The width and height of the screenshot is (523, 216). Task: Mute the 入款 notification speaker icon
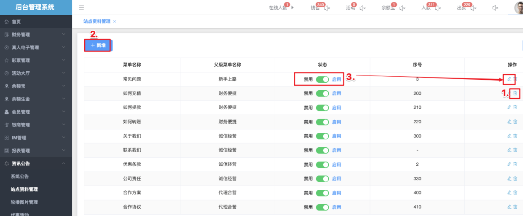[x=438, y=8]
